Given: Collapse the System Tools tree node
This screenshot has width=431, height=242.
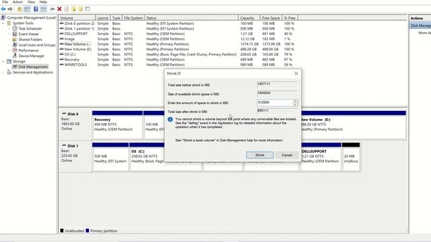Looking at the screenshot, I should (x=3, y=24).
